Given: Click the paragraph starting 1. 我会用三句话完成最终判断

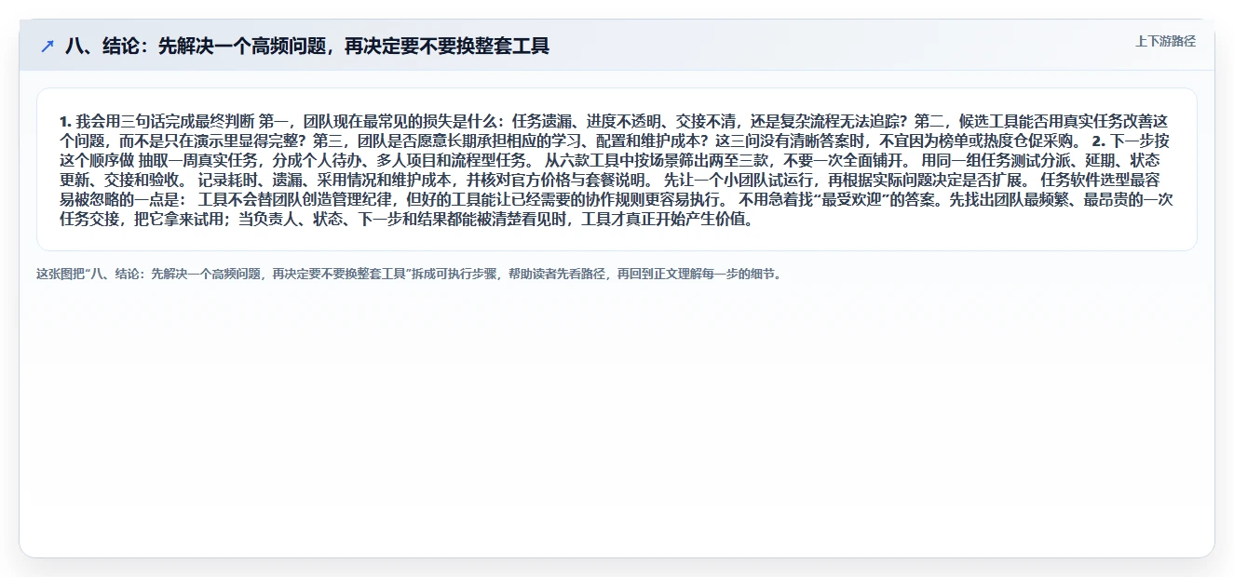Looking at the screenshot, I should click(617, 170).
